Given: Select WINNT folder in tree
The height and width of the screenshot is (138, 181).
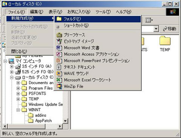Looking at the screenshot, I should coord(35,110).
